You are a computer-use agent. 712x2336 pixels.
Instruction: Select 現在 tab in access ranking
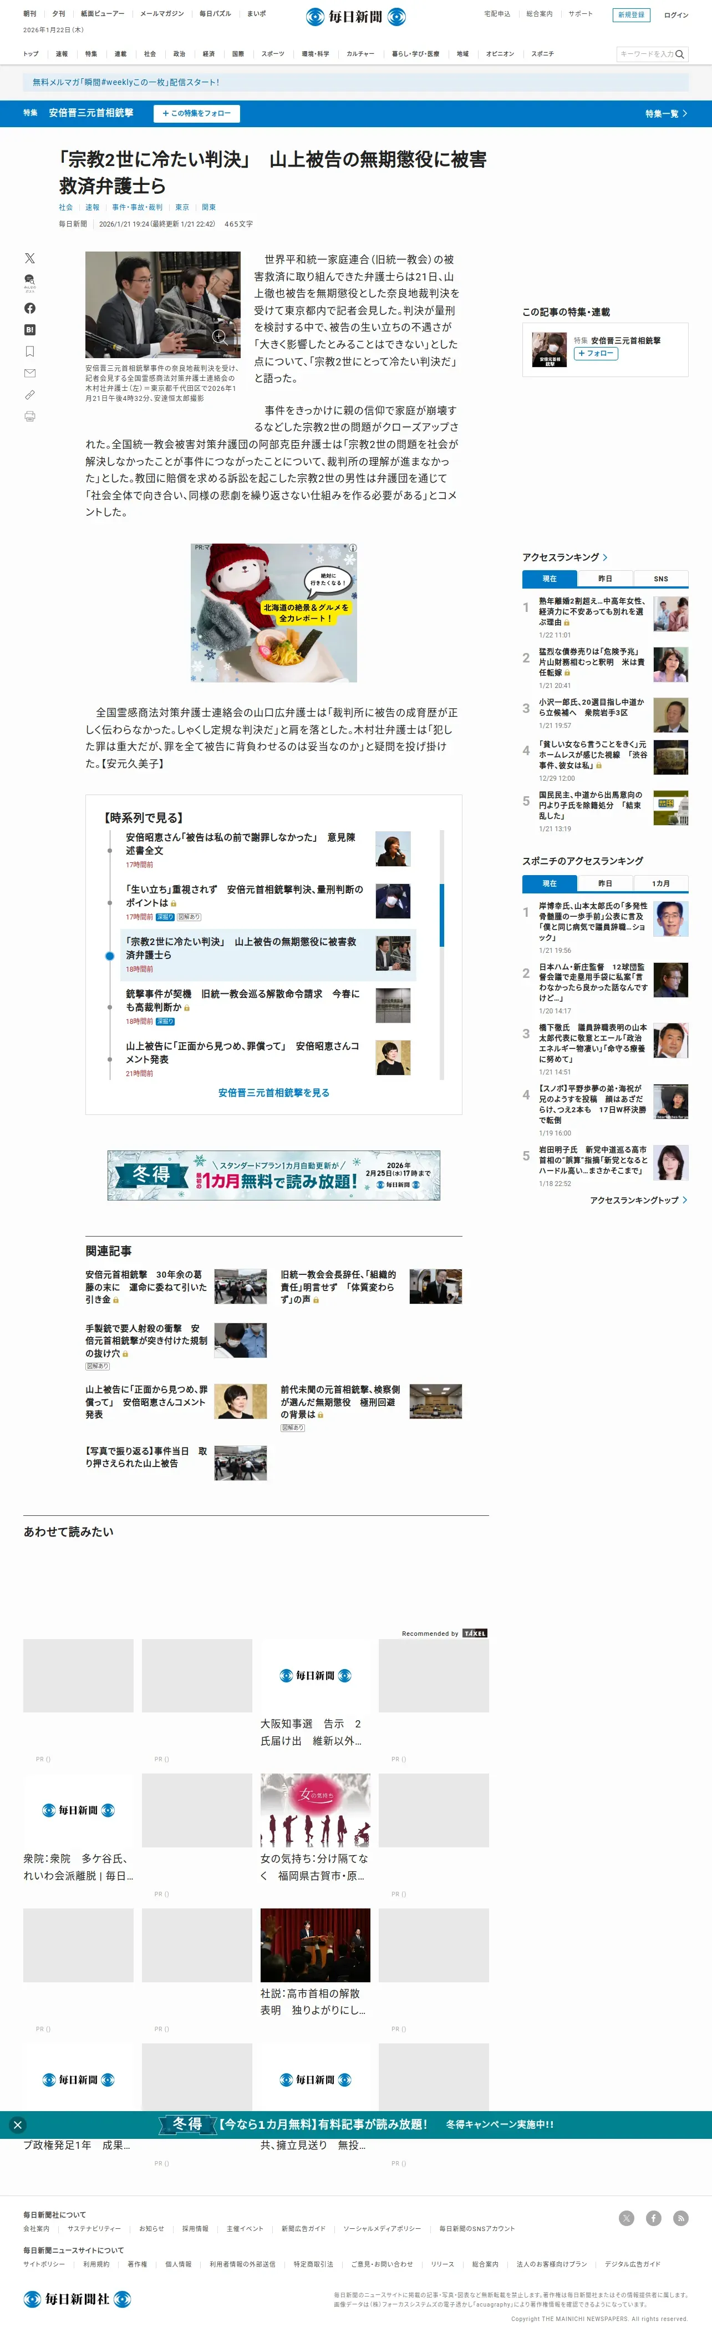550,579
